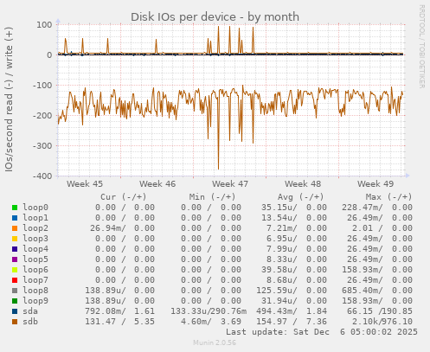Viewport: 430px width, 352px height.
Task: Select the loop4 legend label
Action: tap(35, 249)
